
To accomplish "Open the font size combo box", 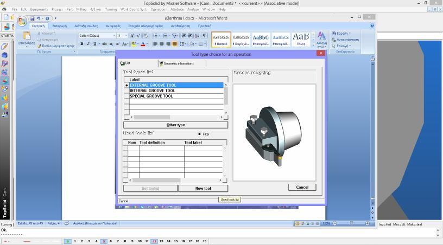I will (122, 36).
